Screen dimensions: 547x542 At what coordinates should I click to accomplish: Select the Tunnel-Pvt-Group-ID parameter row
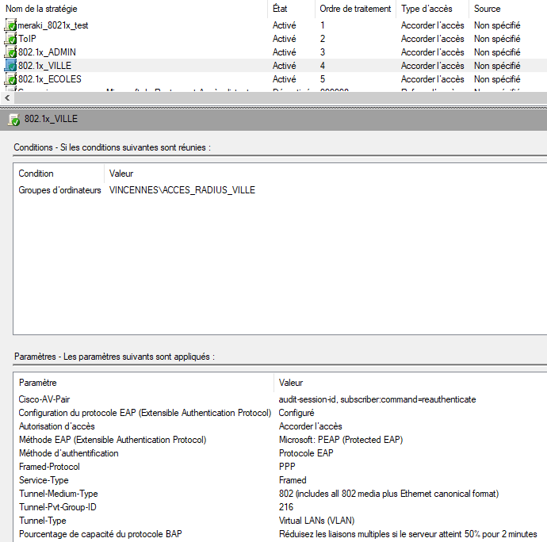tap(280, 507)
